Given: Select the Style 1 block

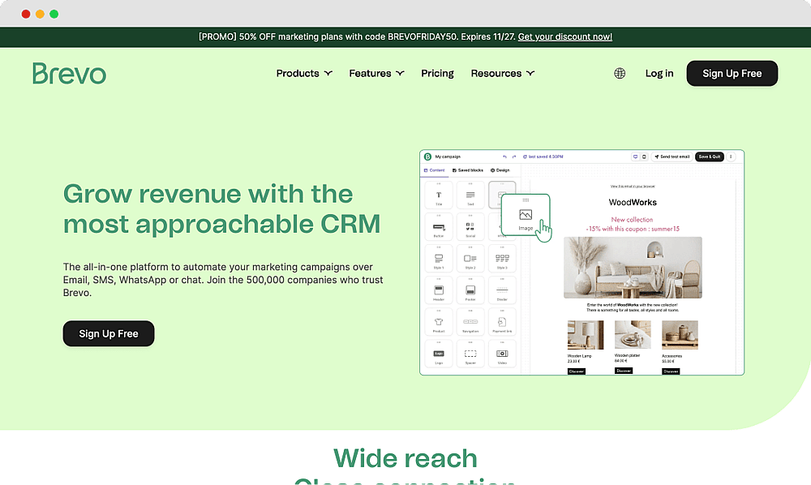Looking at the screenshot, I should coord(439,259).
